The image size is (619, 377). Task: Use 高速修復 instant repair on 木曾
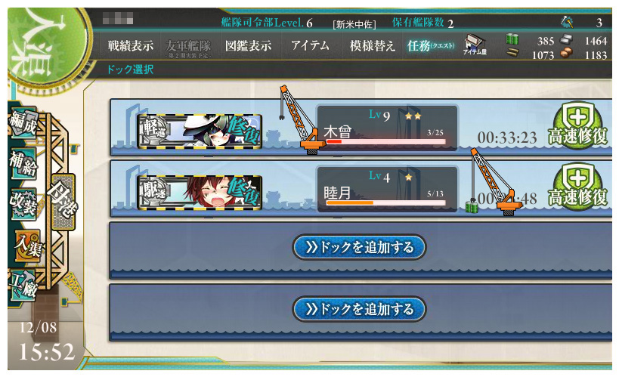[577, 126]
